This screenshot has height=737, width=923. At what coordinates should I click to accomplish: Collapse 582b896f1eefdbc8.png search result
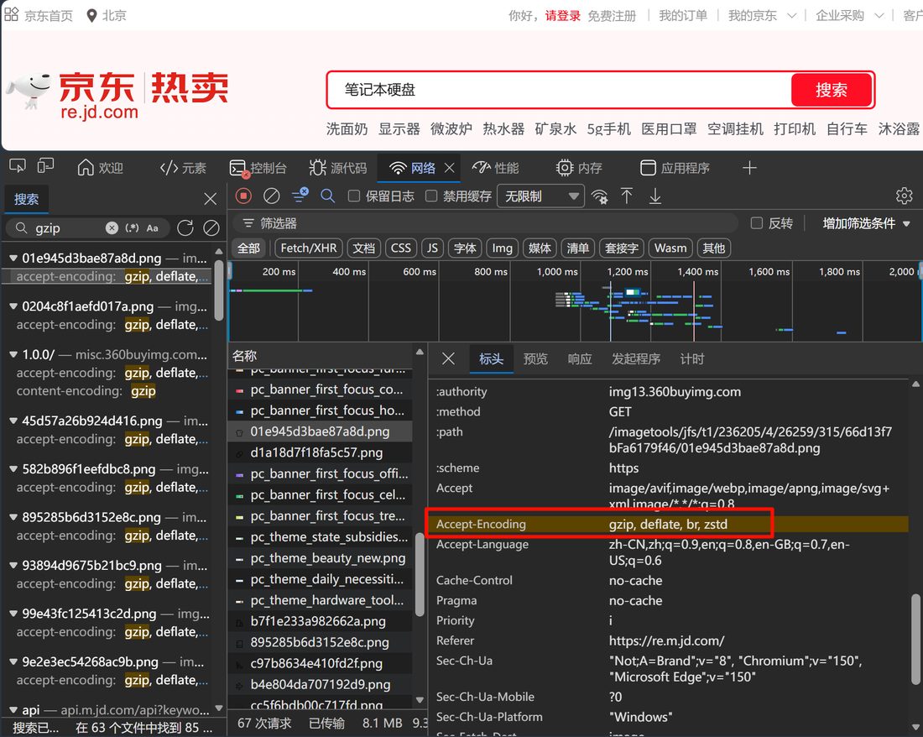[x=13, y=469]
